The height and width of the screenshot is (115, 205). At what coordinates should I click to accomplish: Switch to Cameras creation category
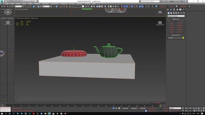(176, 13)
